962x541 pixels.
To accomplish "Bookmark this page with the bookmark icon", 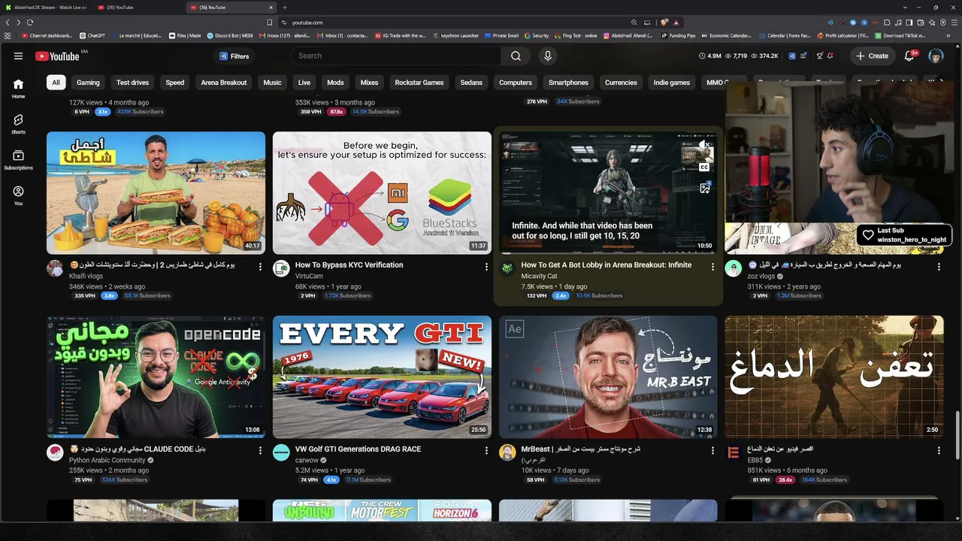I will (x=270, y=23).
